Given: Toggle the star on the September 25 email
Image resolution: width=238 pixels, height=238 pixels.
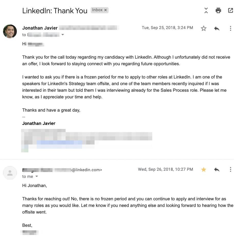Looking at the screenshot, I should click(204, 29).
